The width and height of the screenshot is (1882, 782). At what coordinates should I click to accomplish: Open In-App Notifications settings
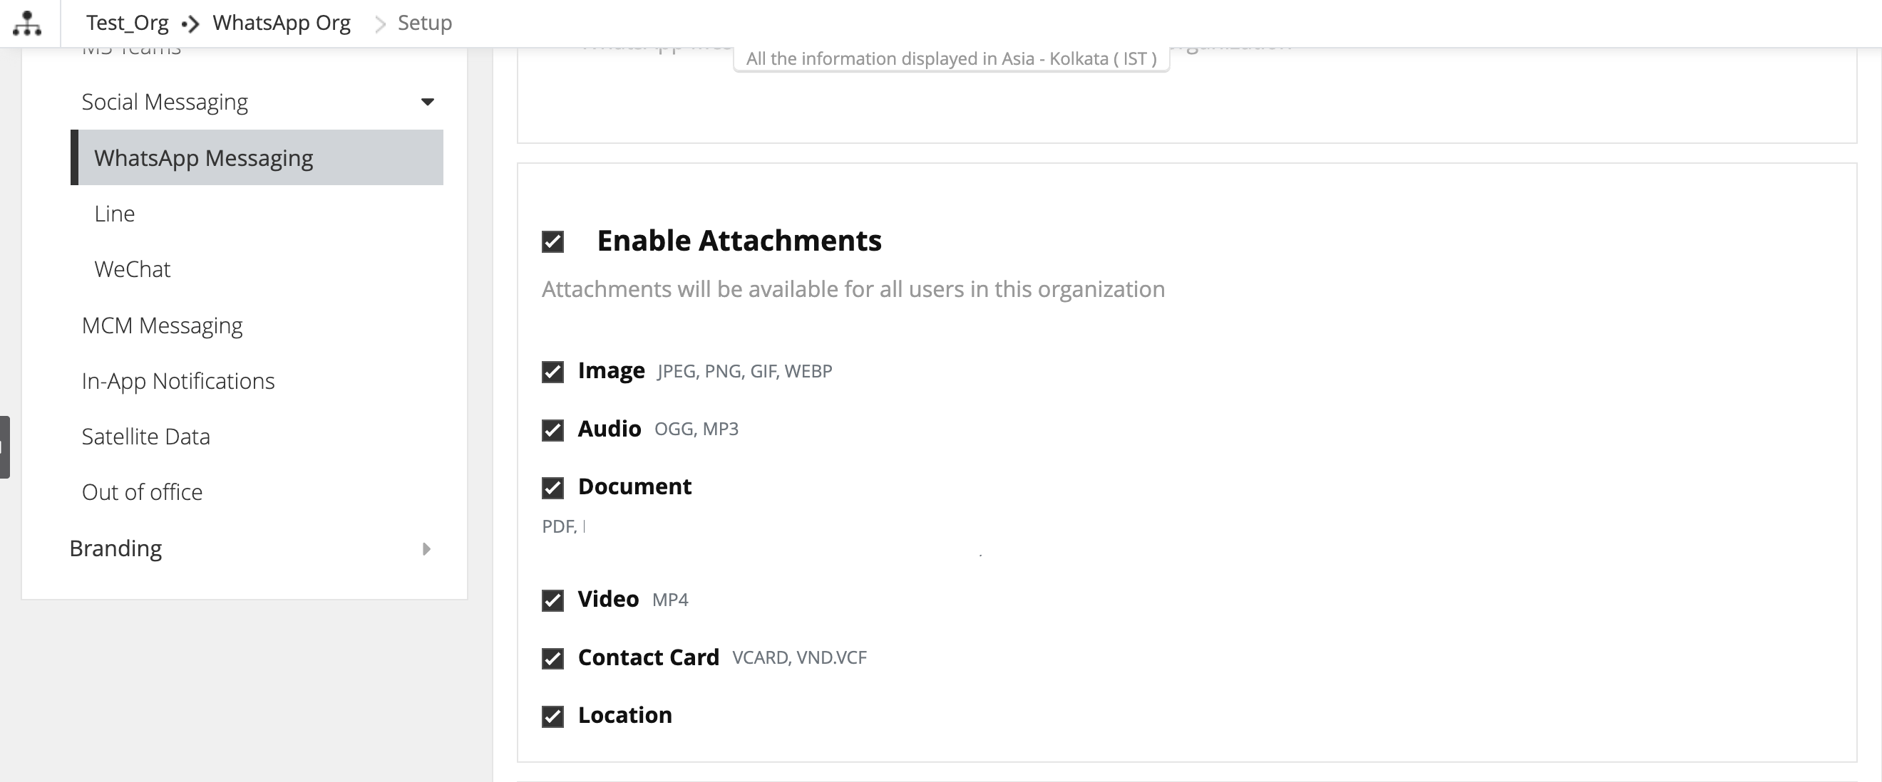[x=178, y=381]
